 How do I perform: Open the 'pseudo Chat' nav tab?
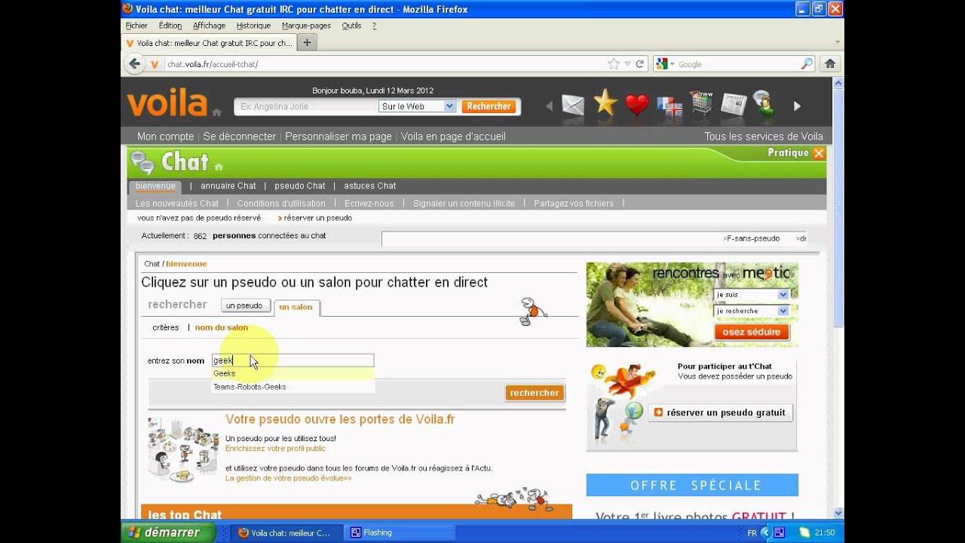300,186
